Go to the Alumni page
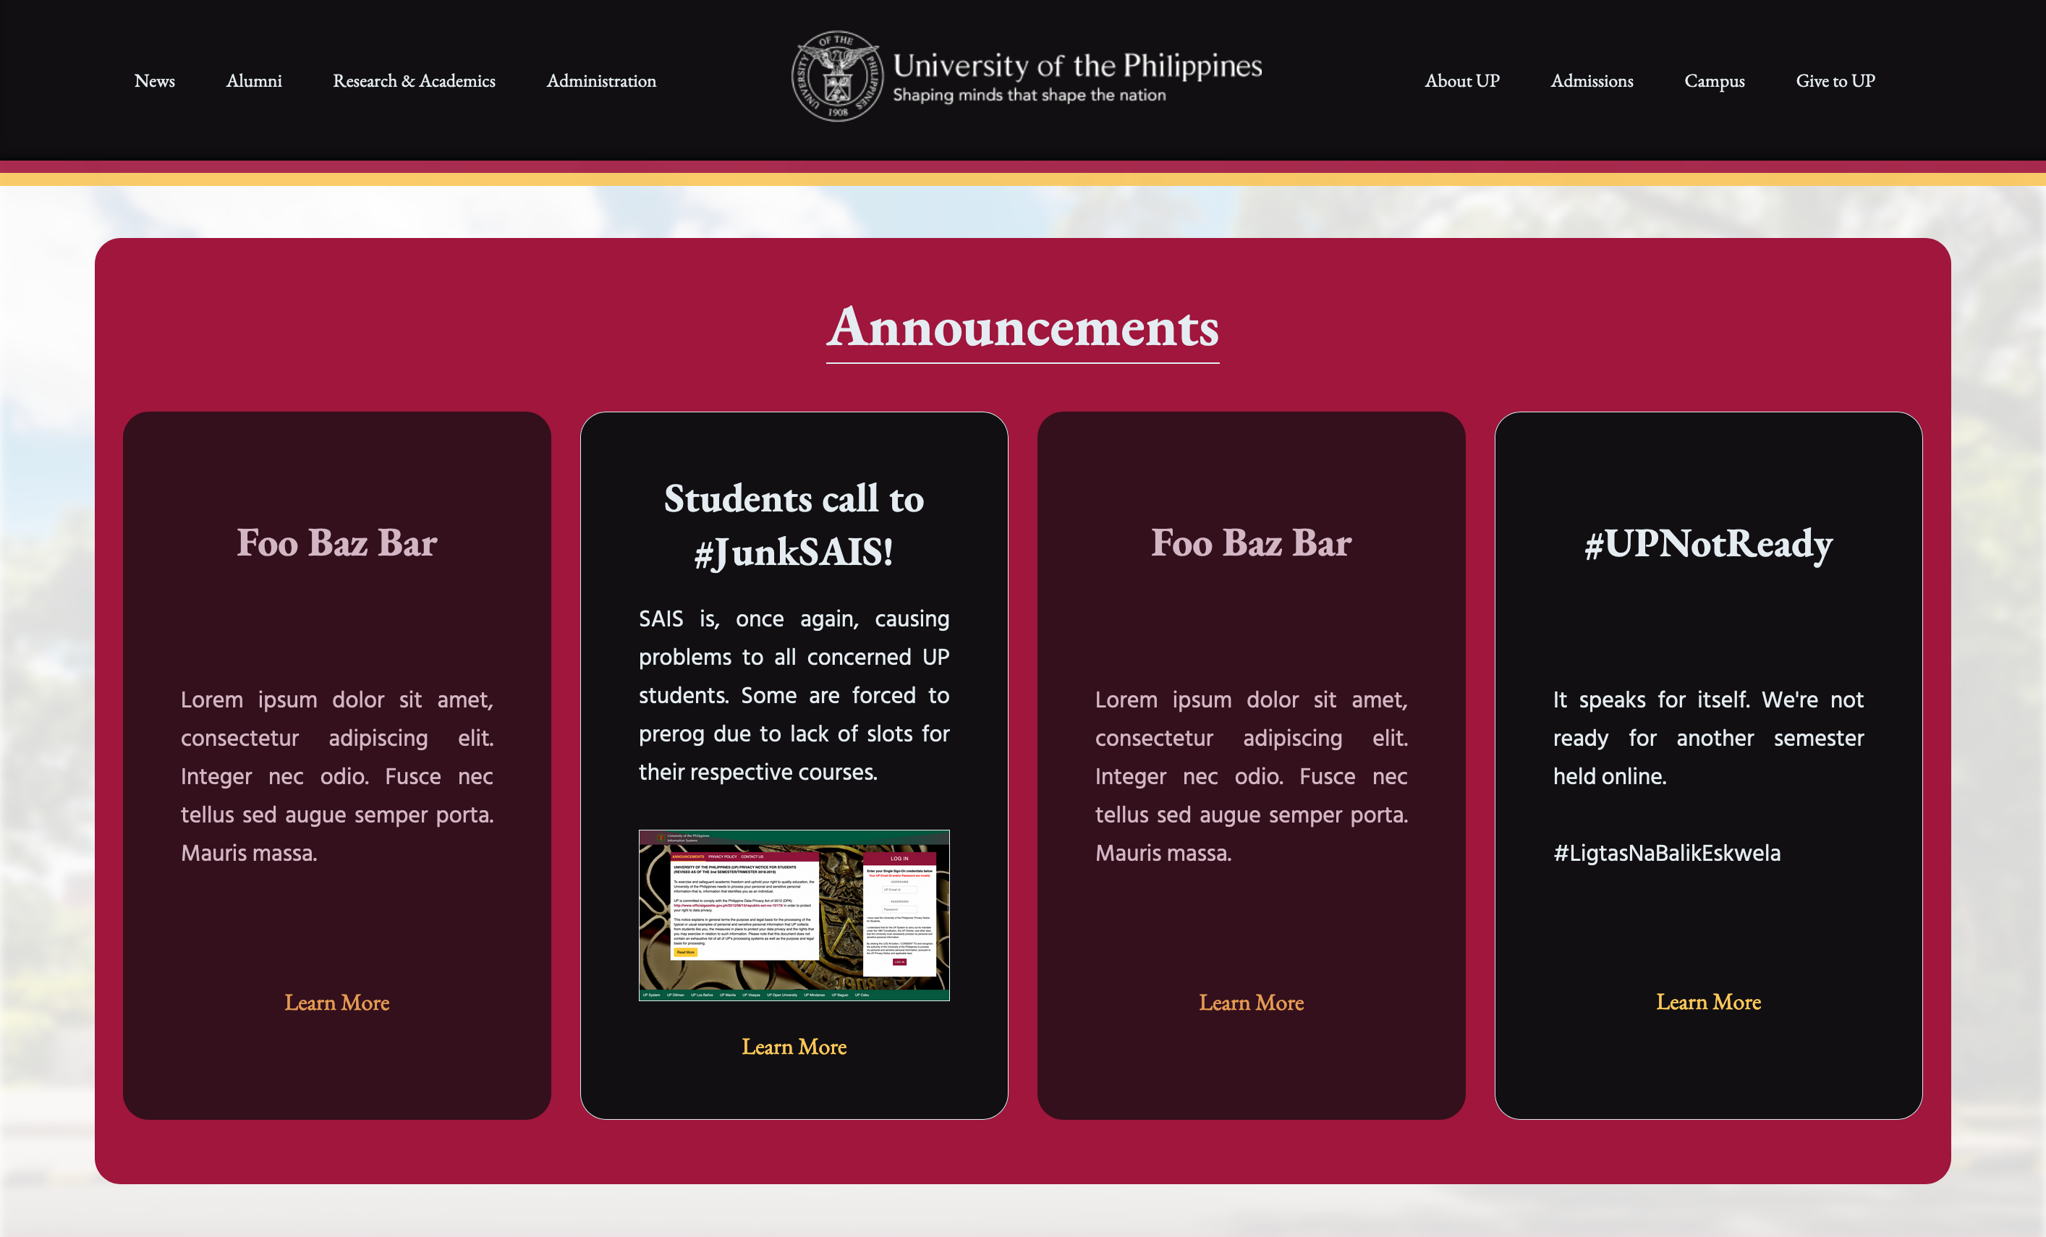The image size is (2046, 1237). point(254,80)
